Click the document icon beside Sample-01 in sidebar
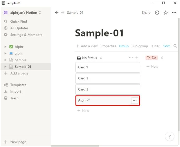 11,67
